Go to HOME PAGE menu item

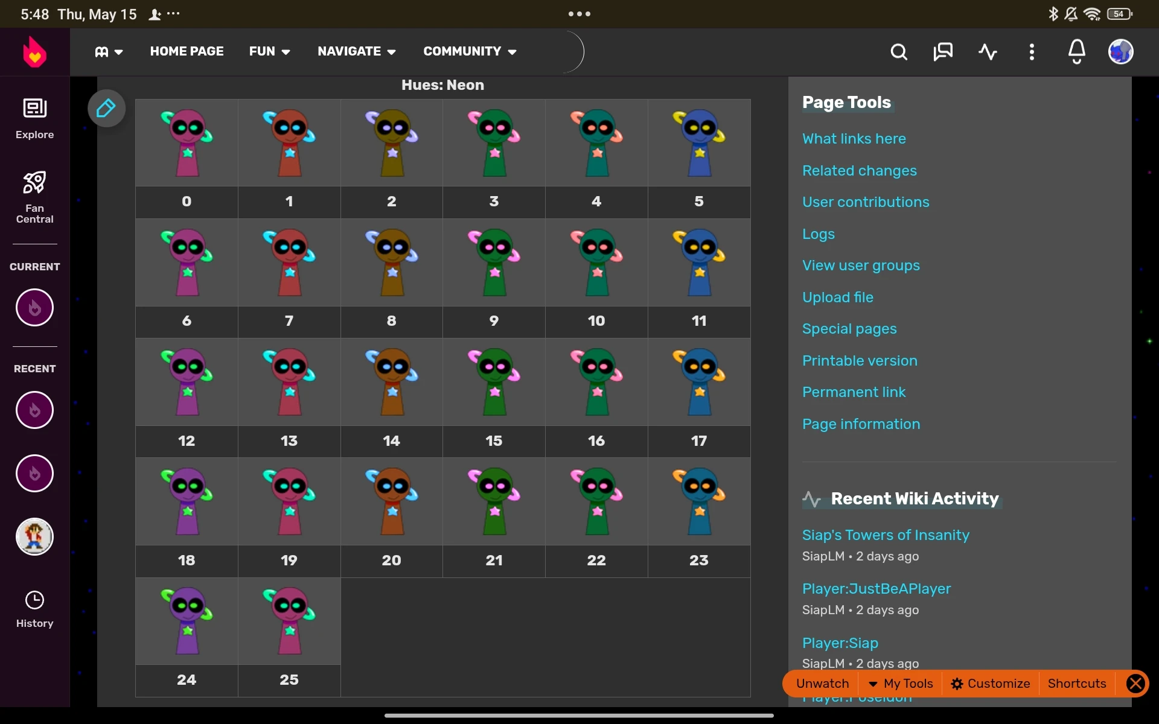point(187,52)
